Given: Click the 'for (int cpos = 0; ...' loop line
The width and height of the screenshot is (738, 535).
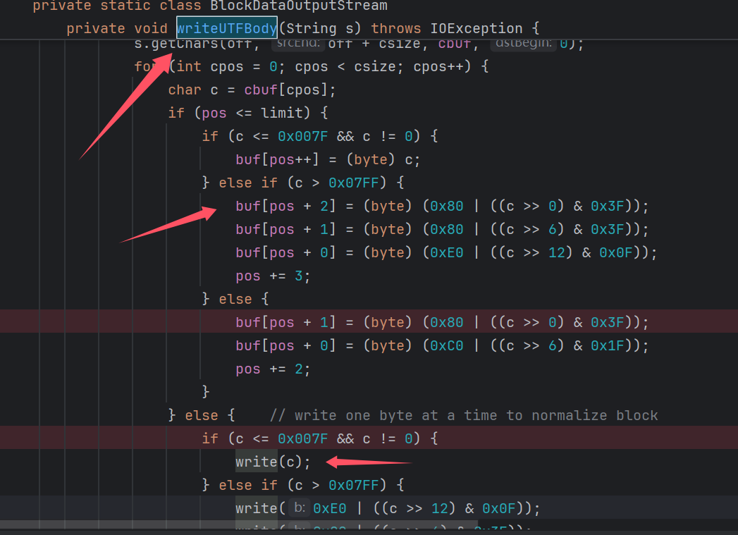Looking at the screenshot, I should click(311, 66).
